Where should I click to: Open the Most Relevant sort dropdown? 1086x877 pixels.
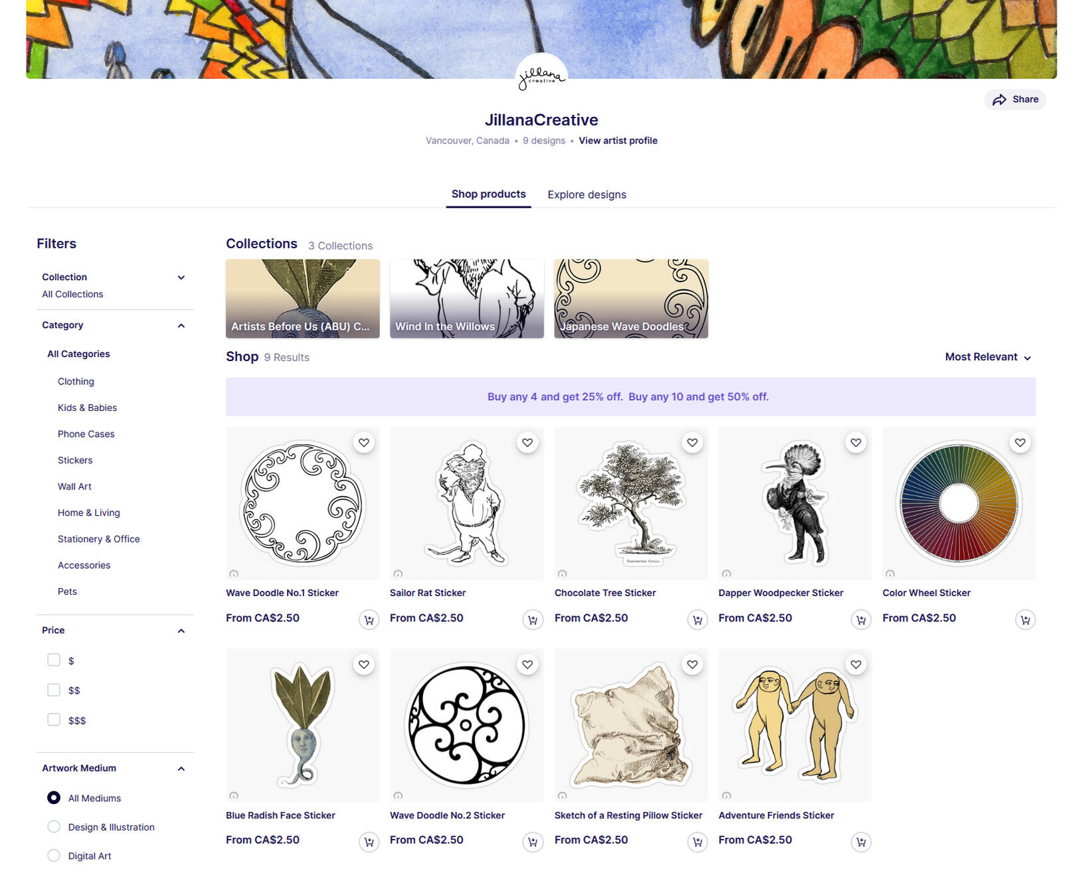pos(988,357)
